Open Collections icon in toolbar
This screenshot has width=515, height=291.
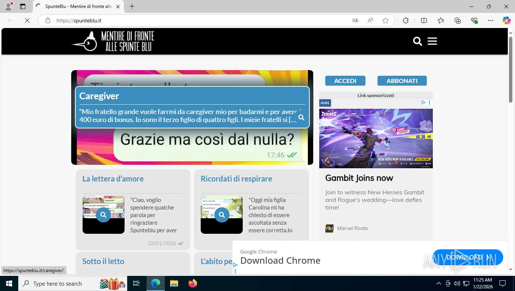point(457,20)
